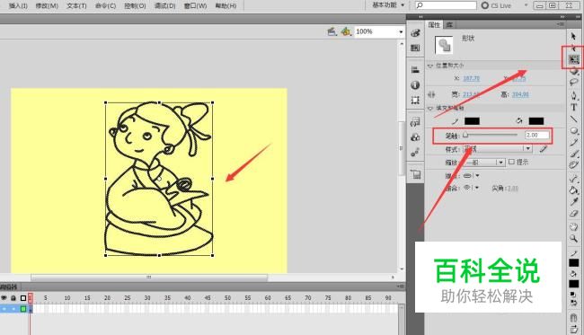Toggle the layer visibility eye in timeline
This screenshot has height=335, width=584.
4,298
